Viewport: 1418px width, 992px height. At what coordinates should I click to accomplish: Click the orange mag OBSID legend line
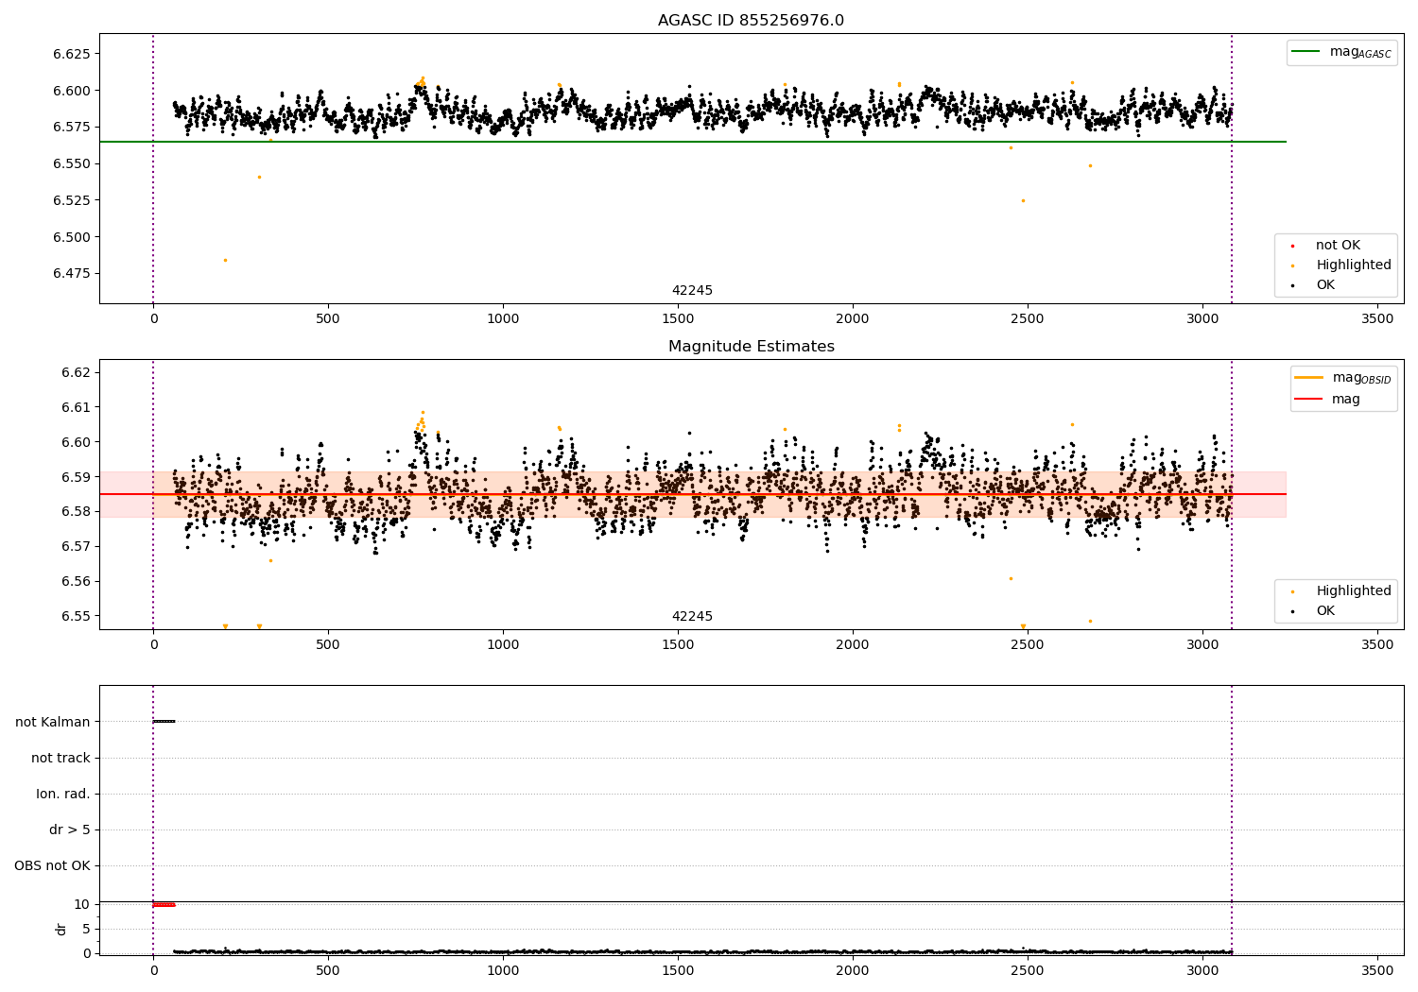tap(1309, 378)
